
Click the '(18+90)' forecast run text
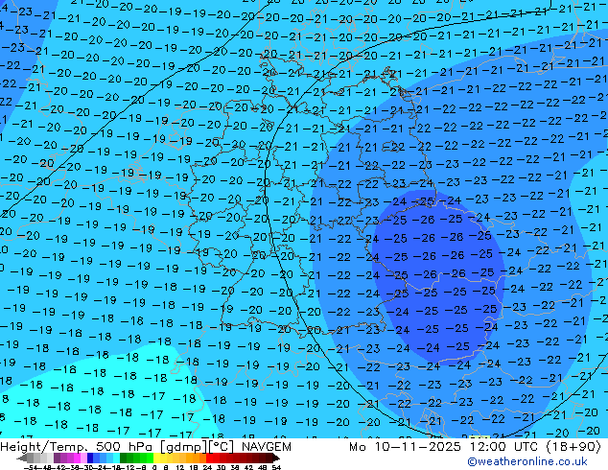coord(573,447)
